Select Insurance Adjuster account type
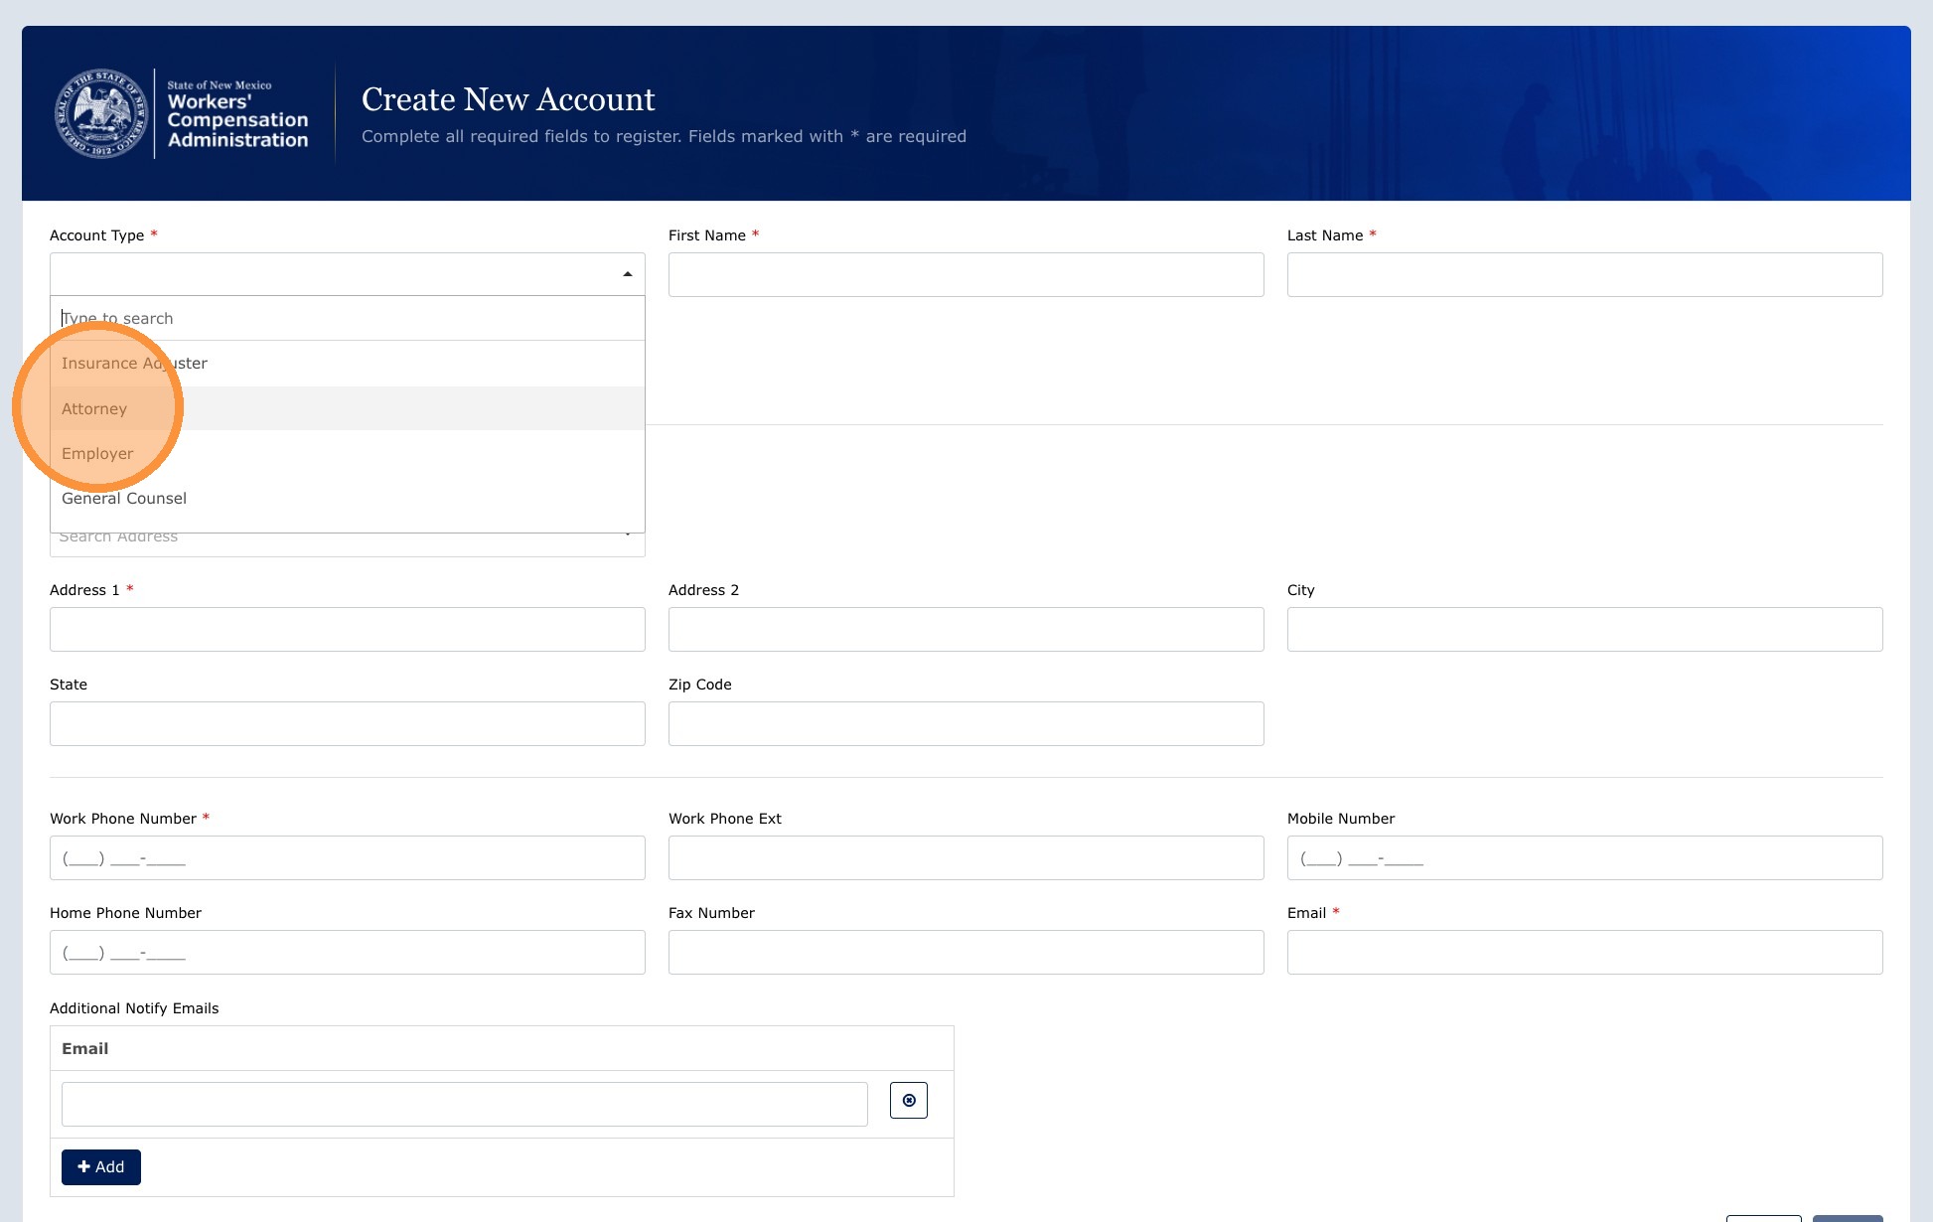This screenshot has width=1933, height=1222. coord(348,364)
